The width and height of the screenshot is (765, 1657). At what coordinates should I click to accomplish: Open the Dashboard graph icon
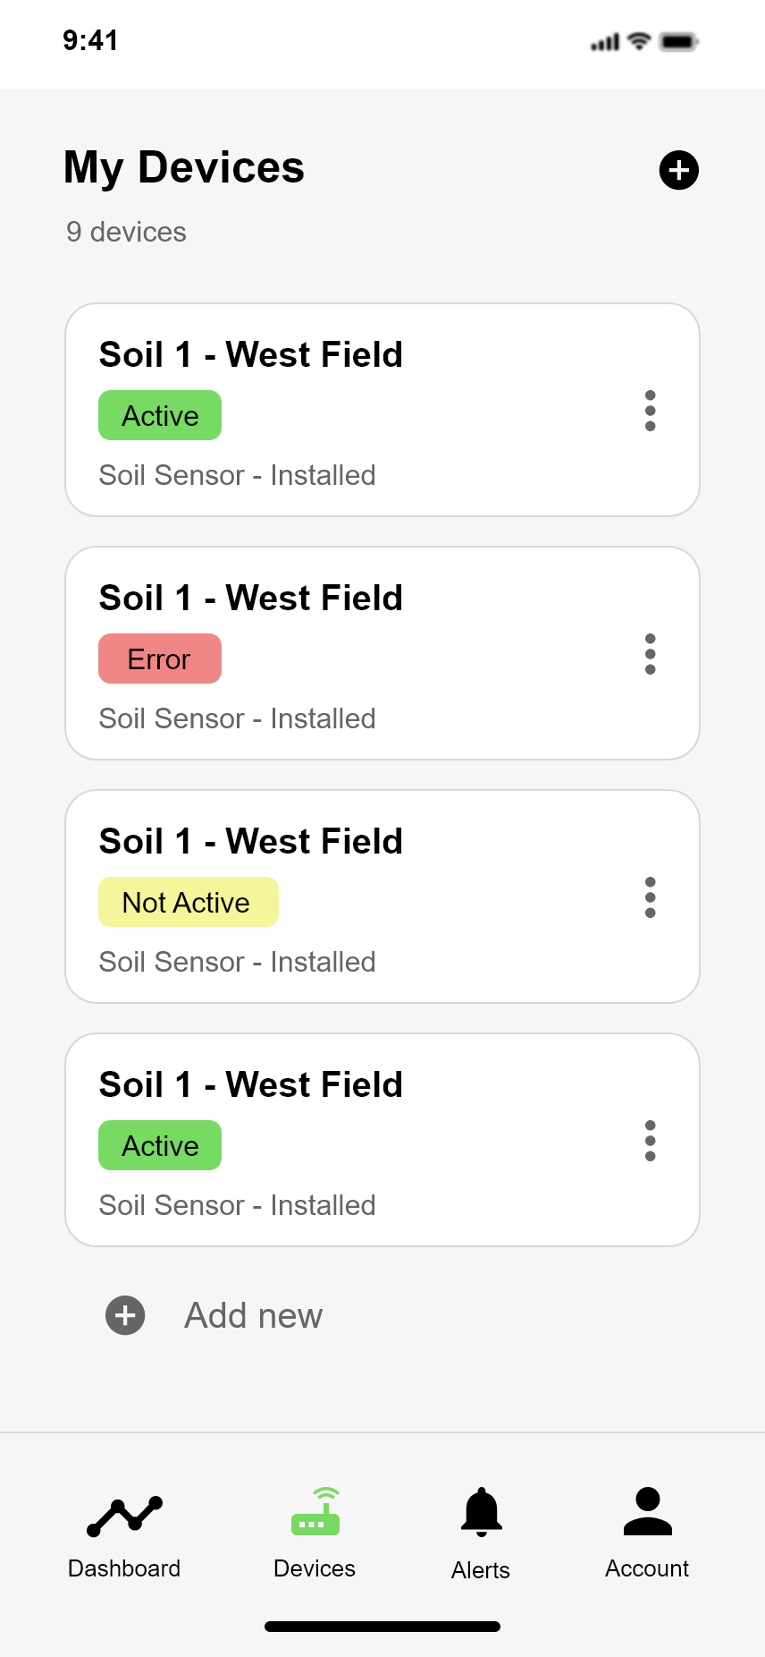(x=124, y=1516)
